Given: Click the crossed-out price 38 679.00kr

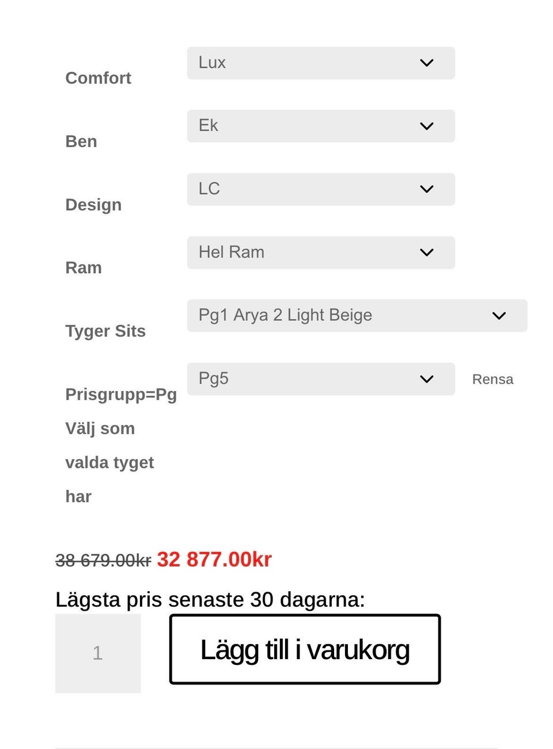Looking at the screenshot, I should pos(103,560).
